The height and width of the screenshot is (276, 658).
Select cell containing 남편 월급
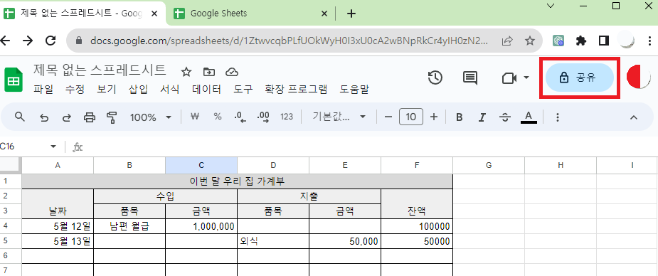[x=129, y=227]
